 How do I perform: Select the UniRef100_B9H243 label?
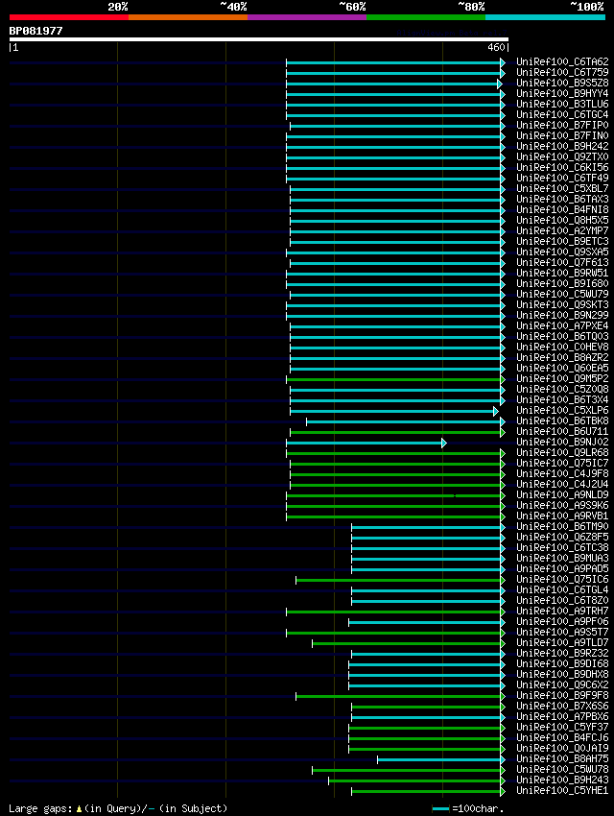(562, 780)
